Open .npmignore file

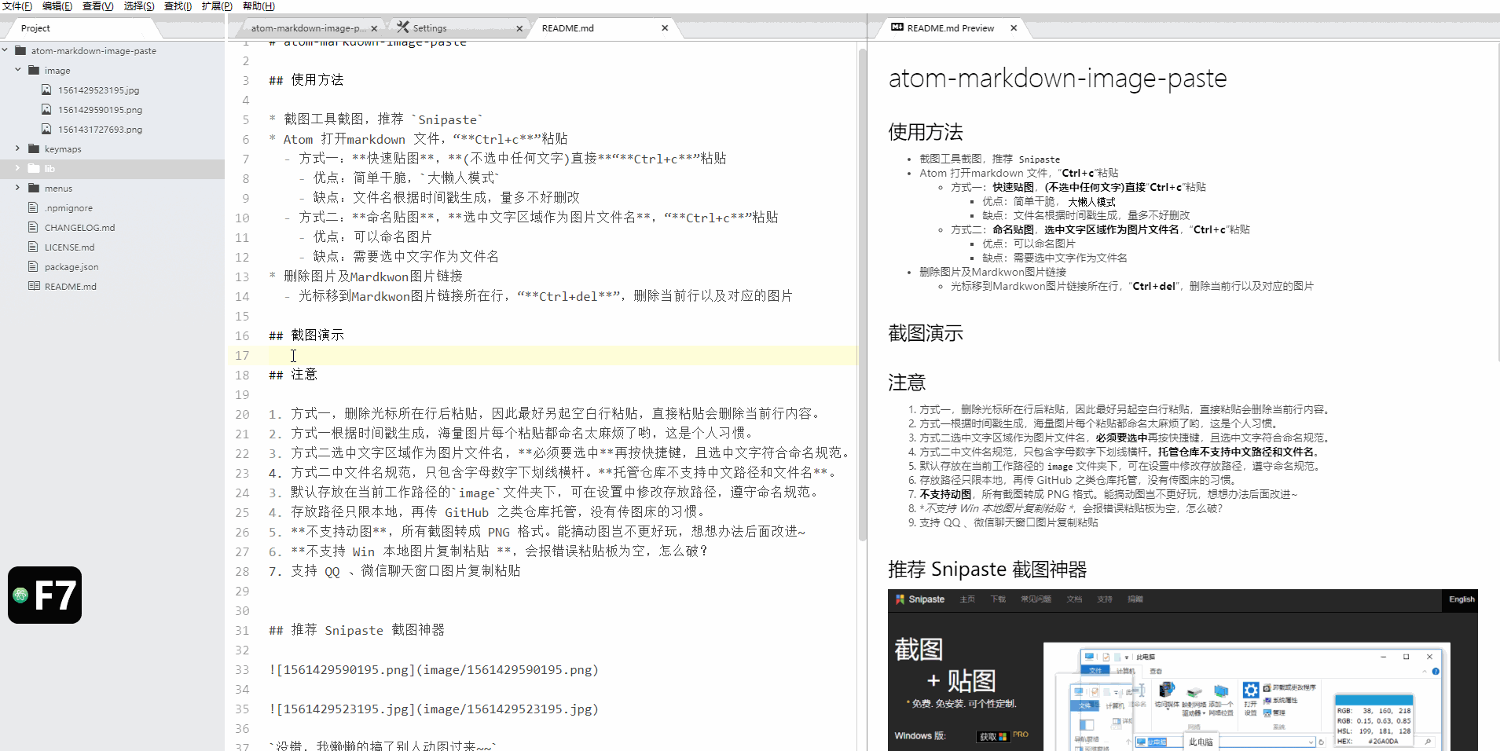coord(68,208)
